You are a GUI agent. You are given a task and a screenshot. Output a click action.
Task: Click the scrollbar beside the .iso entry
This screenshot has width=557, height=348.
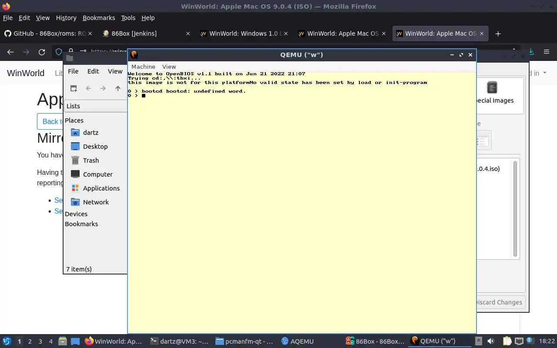tap(515, 209)
